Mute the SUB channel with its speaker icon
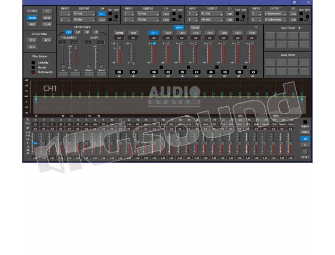The height and width of the screenshot is (255, 335). click(133, 72)
